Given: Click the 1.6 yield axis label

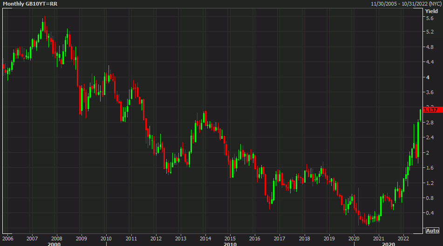Looking at the screenshot, I should pyautogui.click(x=429, y=168).
